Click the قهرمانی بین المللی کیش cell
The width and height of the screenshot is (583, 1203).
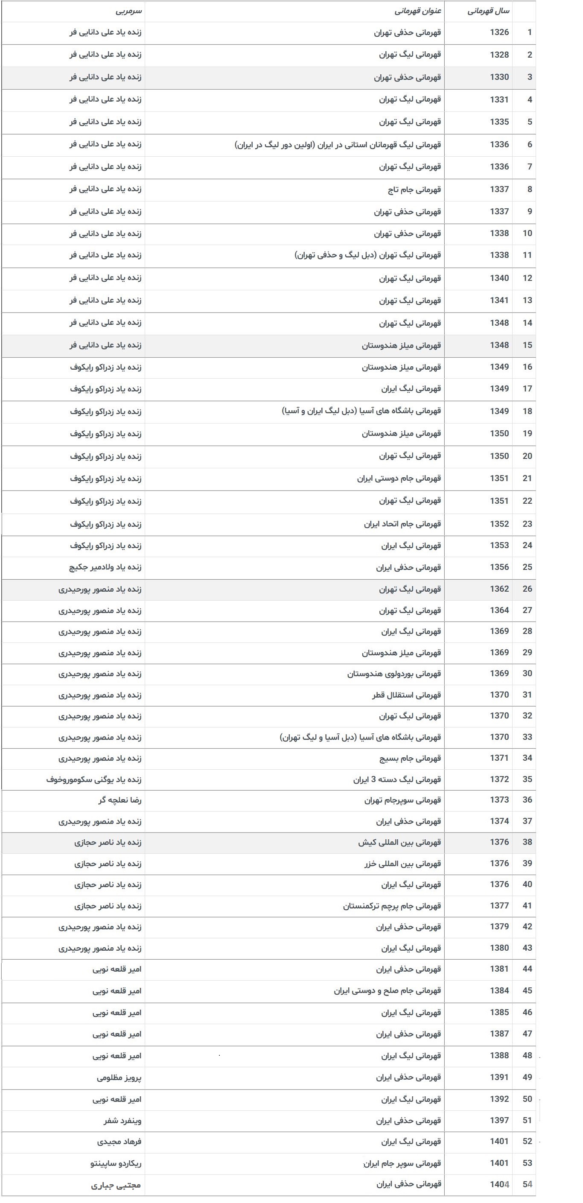(399, 843)
